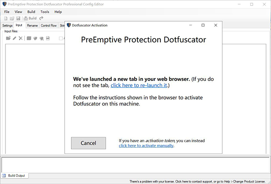Click the pencil edit icon under Input Files
The height and width of the screenshot is (184, 271).
pyautogui.click(x=14, y=38)
